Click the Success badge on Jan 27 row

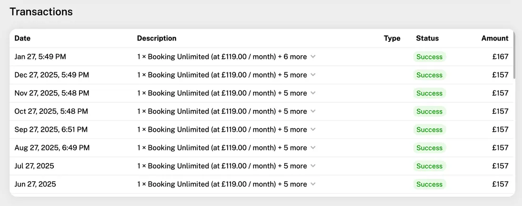click(429, 57)
